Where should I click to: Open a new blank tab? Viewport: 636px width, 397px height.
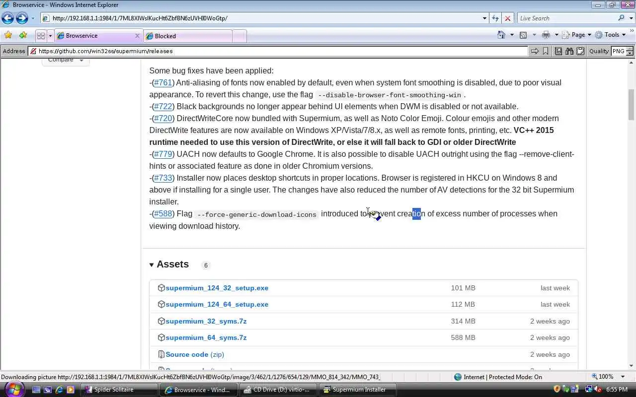tap(239, 36)
